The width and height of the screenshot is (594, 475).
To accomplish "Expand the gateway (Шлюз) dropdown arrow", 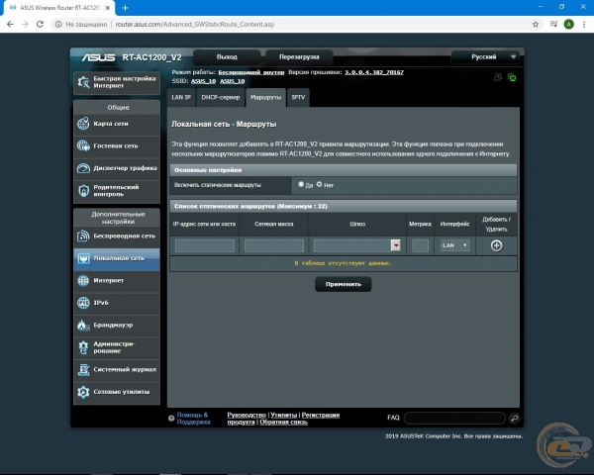I will pos(395,245).
